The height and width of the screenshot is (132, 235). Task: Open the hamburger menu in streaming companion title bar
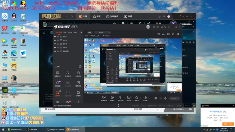coord(169,27)
